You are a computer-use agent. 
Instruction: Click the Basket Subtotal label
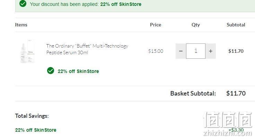193,93
